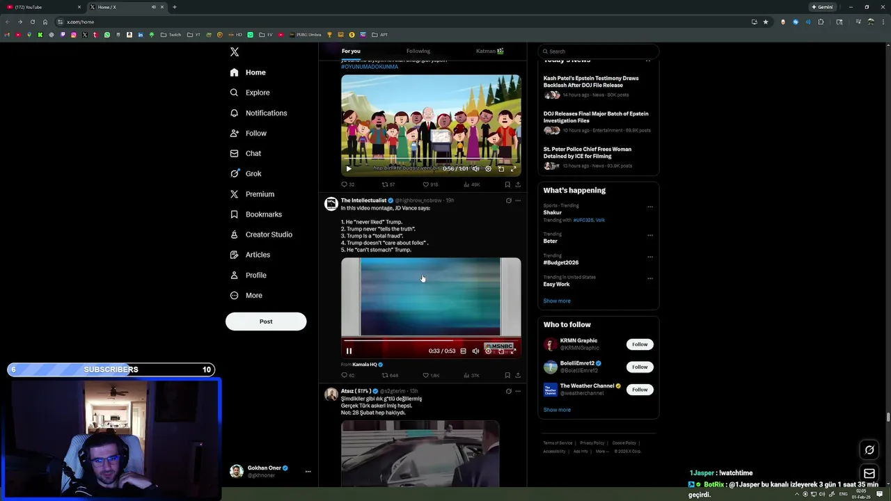Viewport: 891px width, 501px height.
Task: Open the #Budget2026 trending topic
Action: pyautogui.click(x=561, y=263)
